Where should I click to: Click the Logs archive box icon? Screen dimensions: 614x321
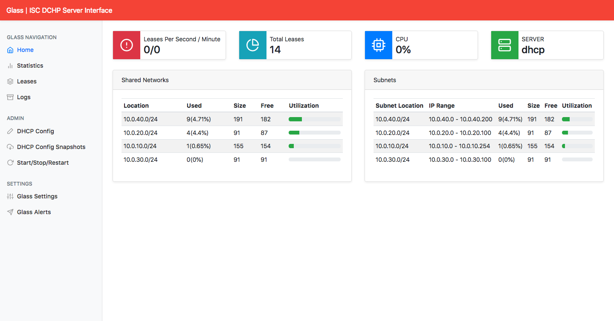[x=10, y=97]
